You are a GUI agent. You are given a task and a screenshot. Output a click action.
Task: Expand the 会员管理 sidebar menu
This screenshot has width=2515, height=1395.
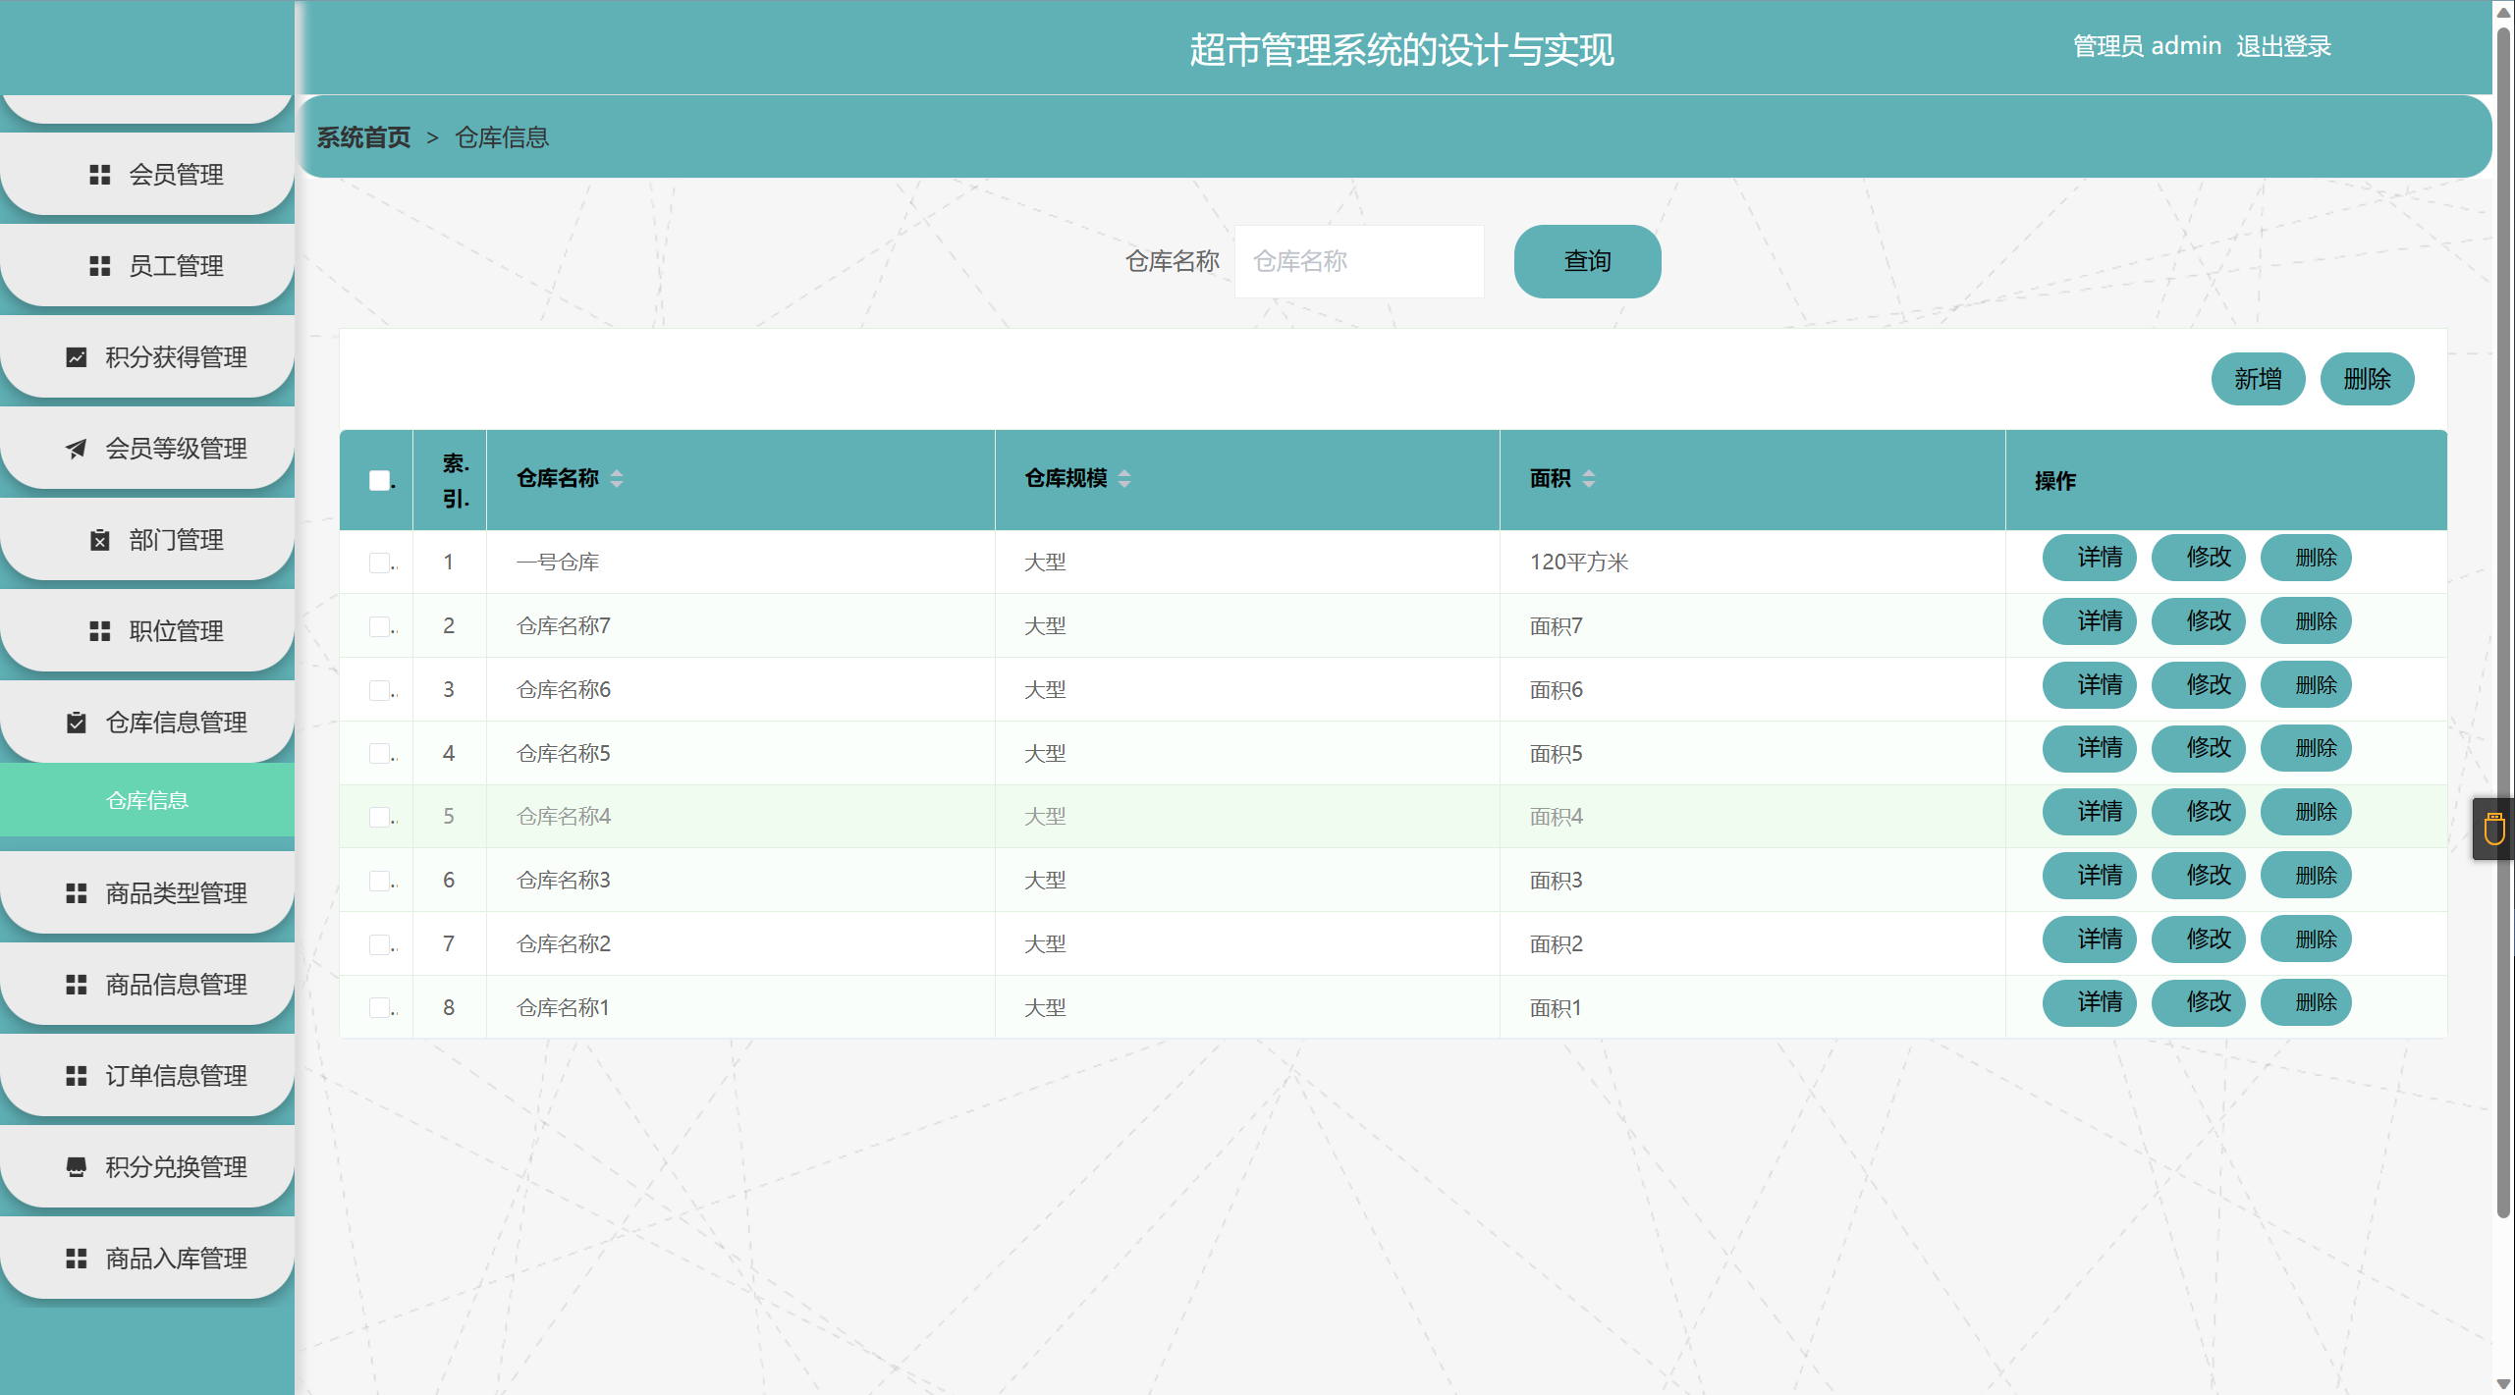click(x=147, y=174)
